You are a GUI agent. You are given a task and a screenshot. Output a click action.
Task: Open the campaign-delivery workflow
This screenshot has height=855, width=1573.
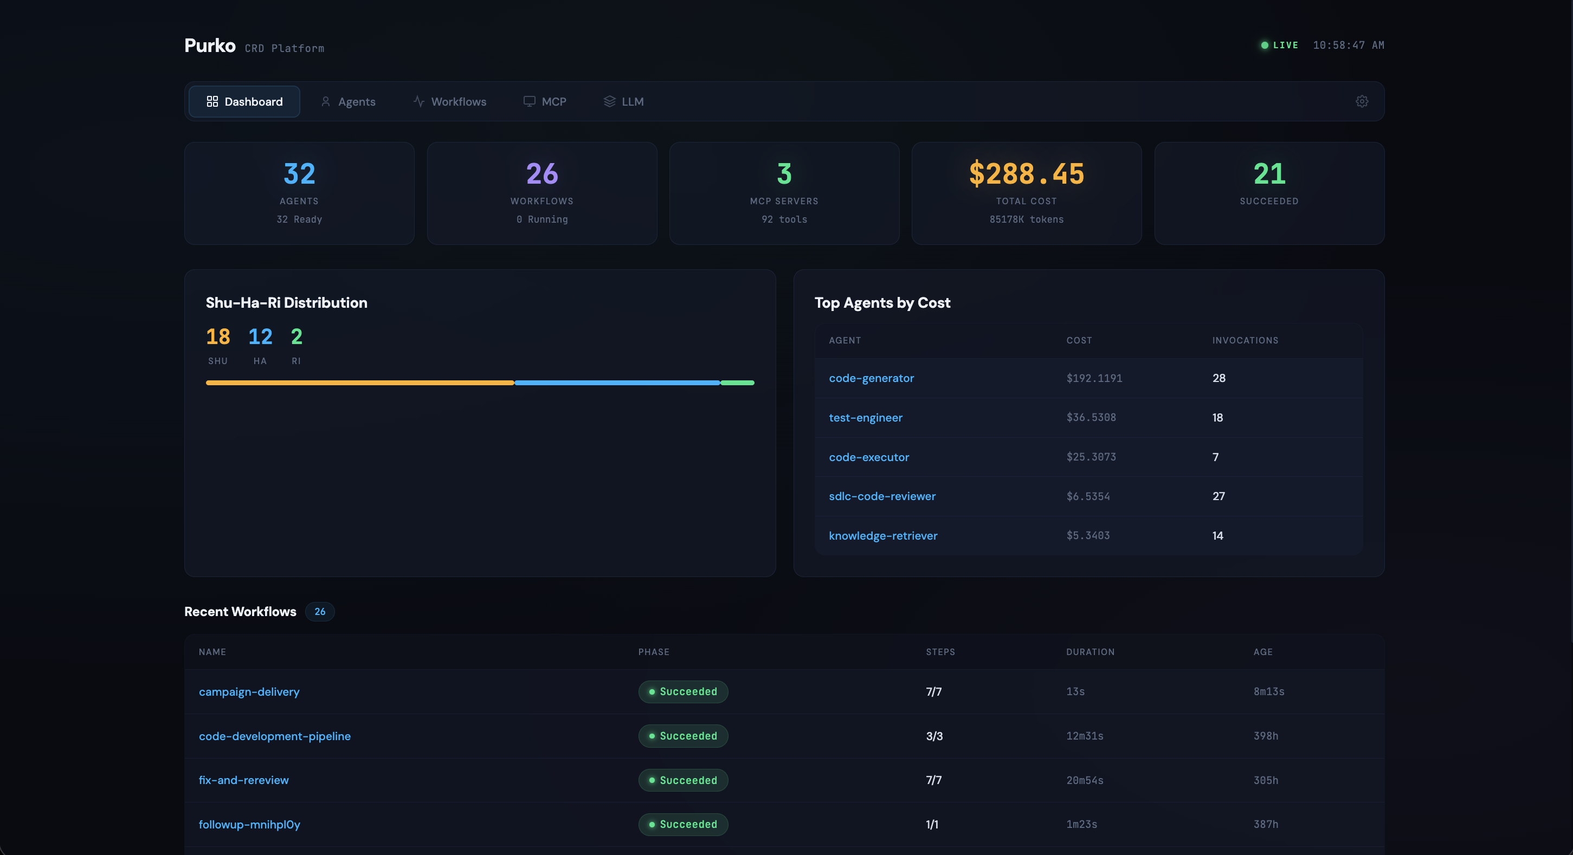click(249, 692)
